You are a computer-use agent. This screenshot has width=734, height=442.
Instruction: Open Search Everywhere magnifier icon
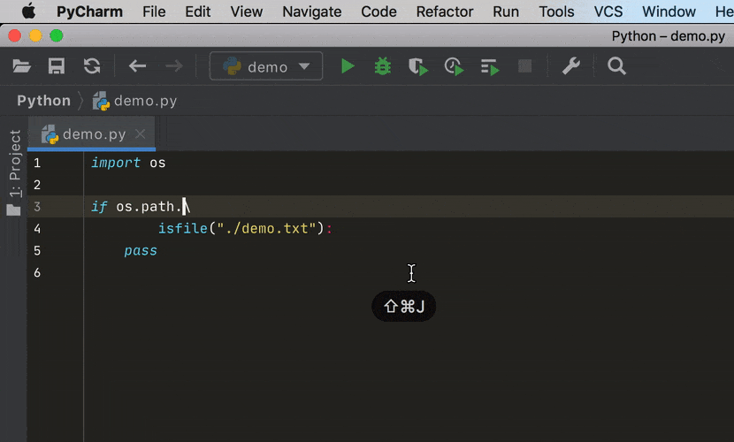click(616, 66)
